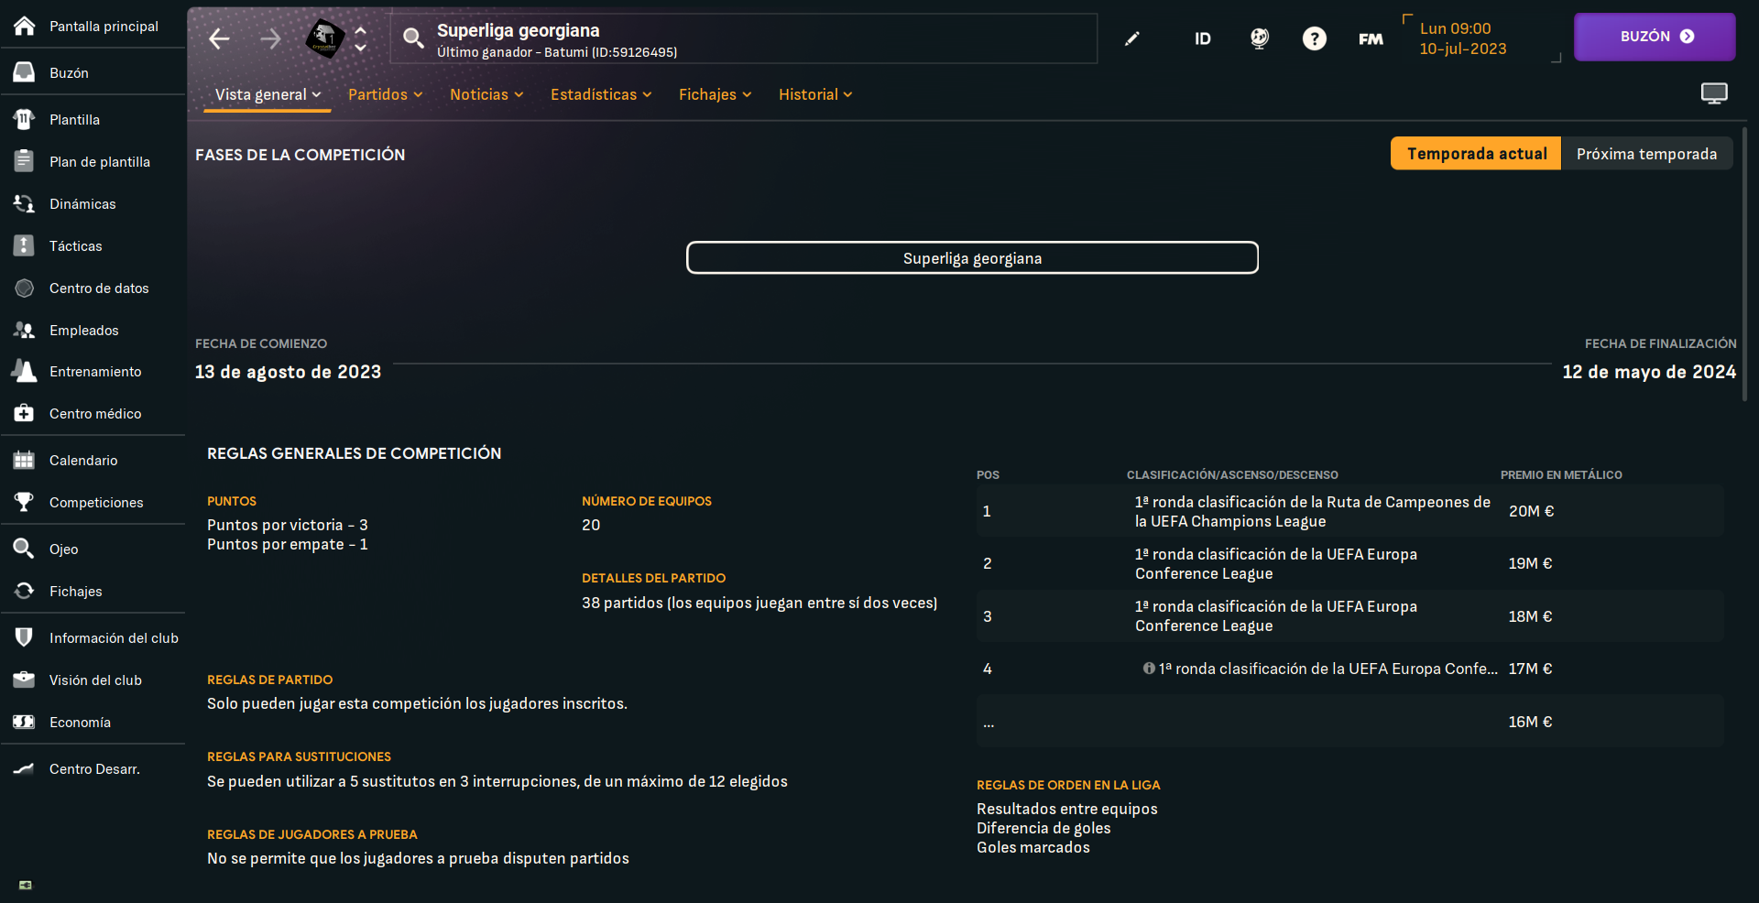Open the Empleados staff icon
Image resolution: width=1759 pixels, height=903 pixels.
point(25,330)
